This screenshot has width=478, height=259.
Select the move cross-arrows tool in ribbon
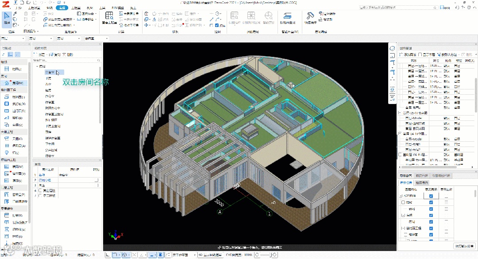pos(146,25)
